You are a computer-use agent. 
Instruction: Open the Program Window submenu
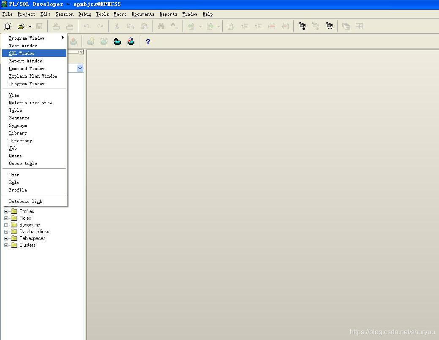[34, 38]
